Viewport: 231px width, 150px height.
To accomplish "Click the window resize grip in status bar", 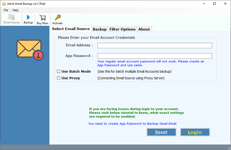I will click(229, 148).
